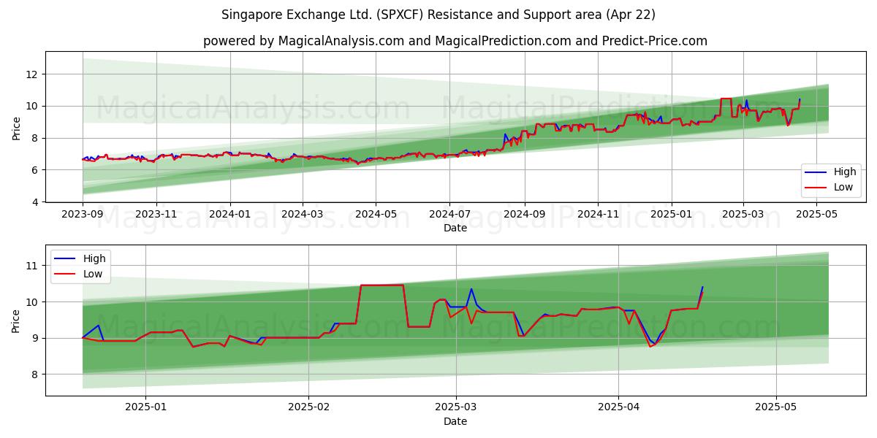Click the top chart x-axis label '2025-01'
The height and width of the screenshot is (438, 877).
coord(672,215)
